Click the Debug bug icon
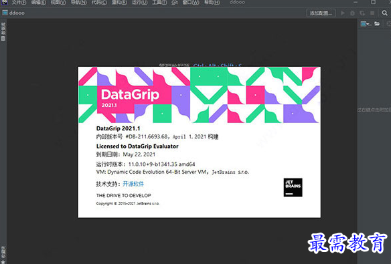 [x=353, y=13]
